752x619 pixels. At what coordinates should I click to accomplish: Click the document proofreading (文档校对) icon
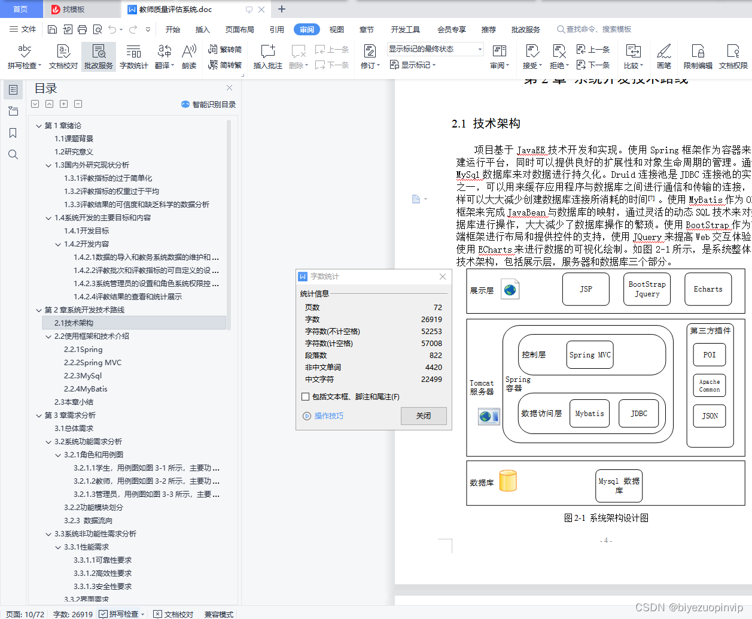(x=63, y=57)
